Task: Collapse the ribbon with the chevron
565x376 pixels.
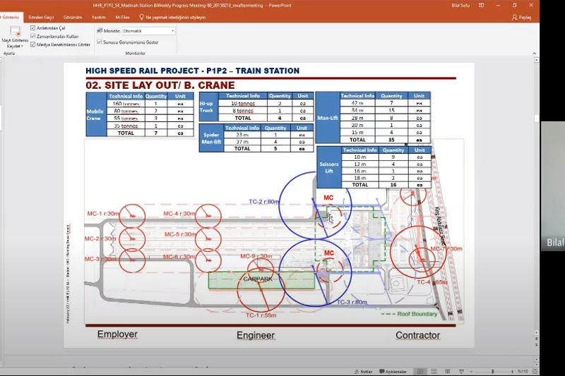Action: [x=535, y=54]
